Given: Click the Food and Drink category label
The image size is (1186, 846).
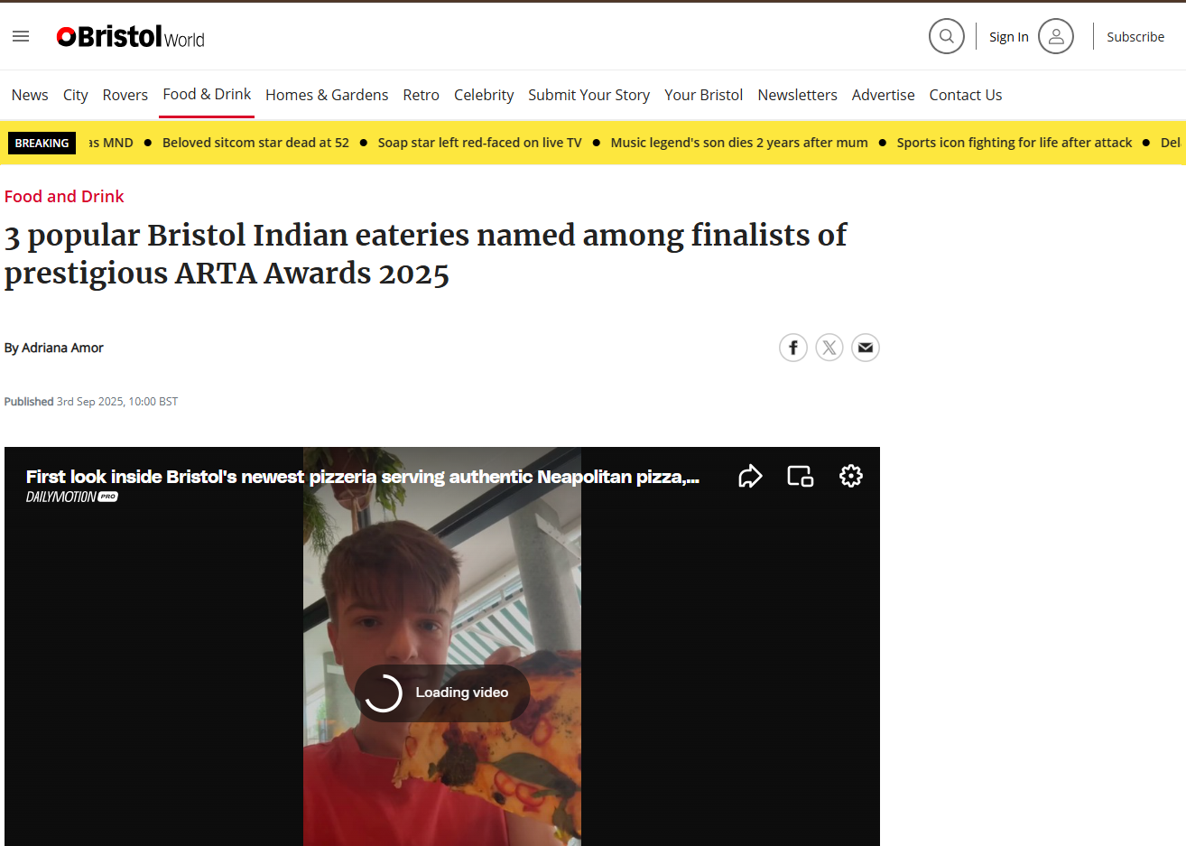Looking at the screenshot, I should (x=64, y=196).
